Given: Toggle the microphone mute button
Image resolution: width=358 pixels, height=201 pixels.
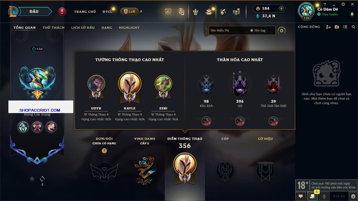Looking at the screenshot, I should [x=324, y=196].
